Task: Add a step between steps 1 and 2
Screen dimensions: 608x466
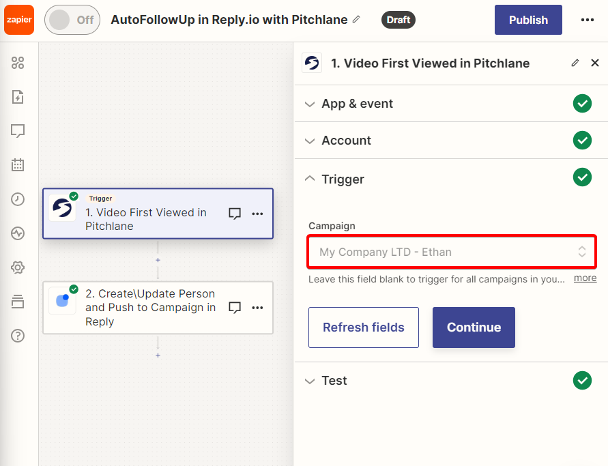Action: click(x=158, y=260)
